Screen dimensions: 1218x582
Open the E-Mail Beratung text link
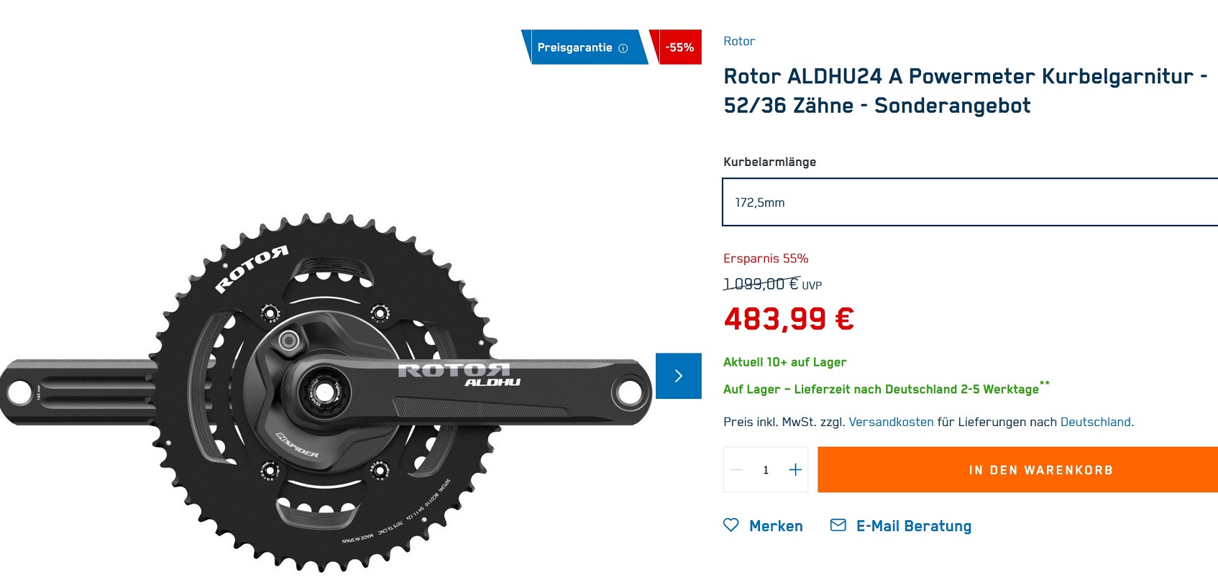pos(913,526)
